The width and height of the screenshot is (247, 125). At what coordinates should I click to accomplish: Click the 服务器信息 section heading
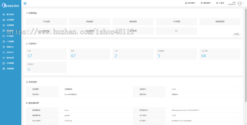(x=34, y=103)
